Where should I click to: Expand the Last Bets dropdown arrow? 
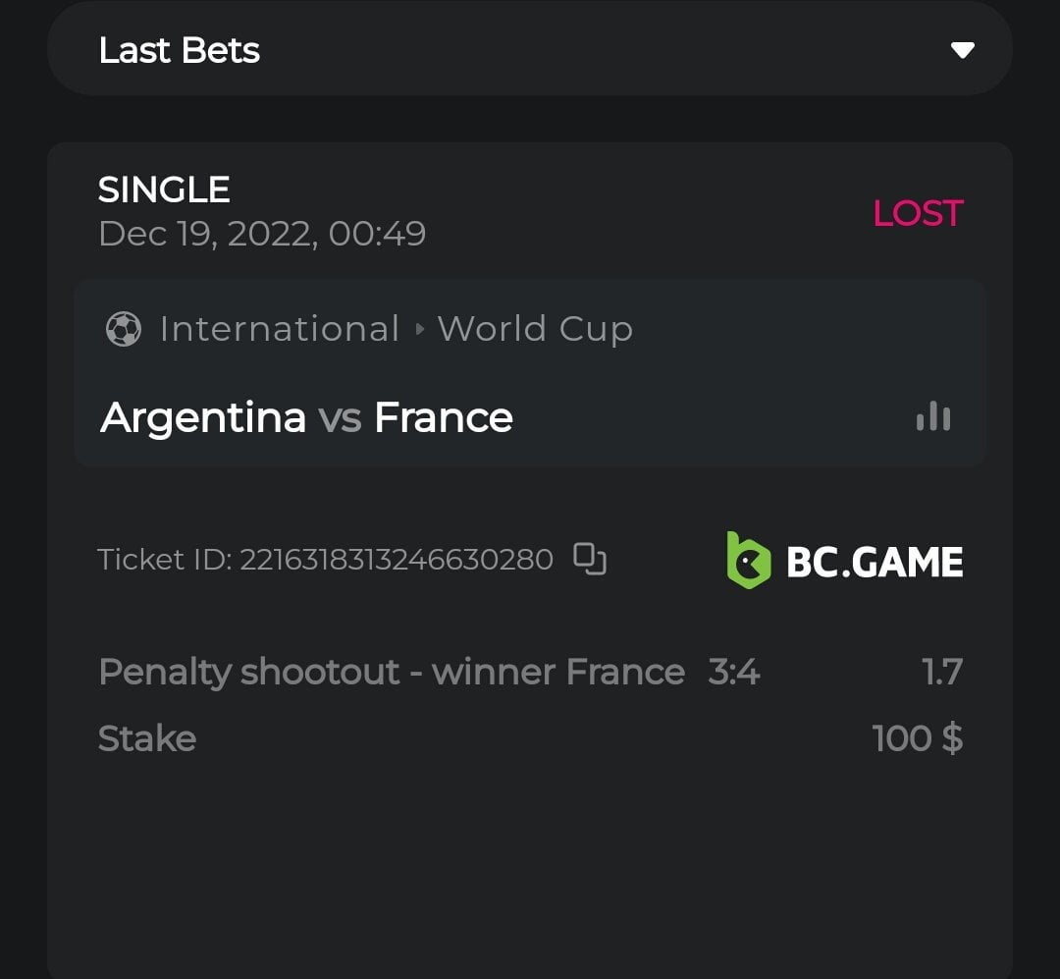coord(962,50)
